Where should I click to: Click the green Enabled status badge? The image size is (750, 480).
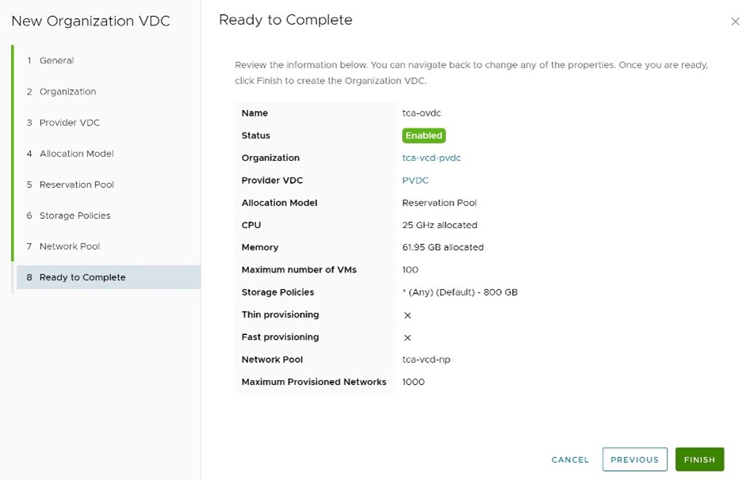click(x=424, y=135)
